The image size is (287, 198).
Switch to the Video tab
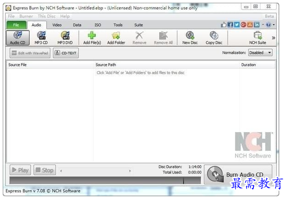(57, 25)
